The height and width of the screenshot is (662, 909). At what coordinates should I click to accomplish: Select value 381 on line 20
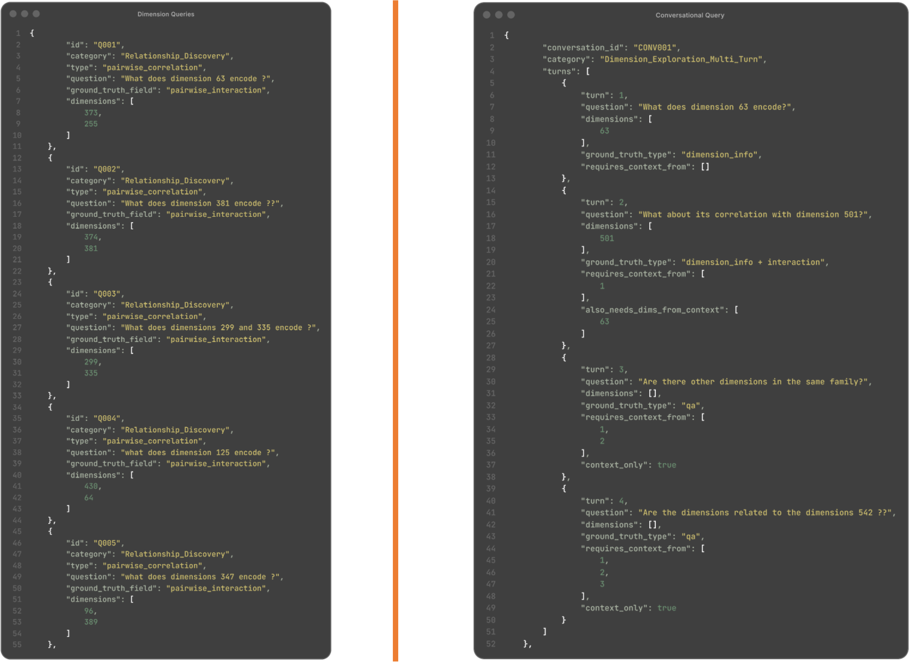click(91, 249)
